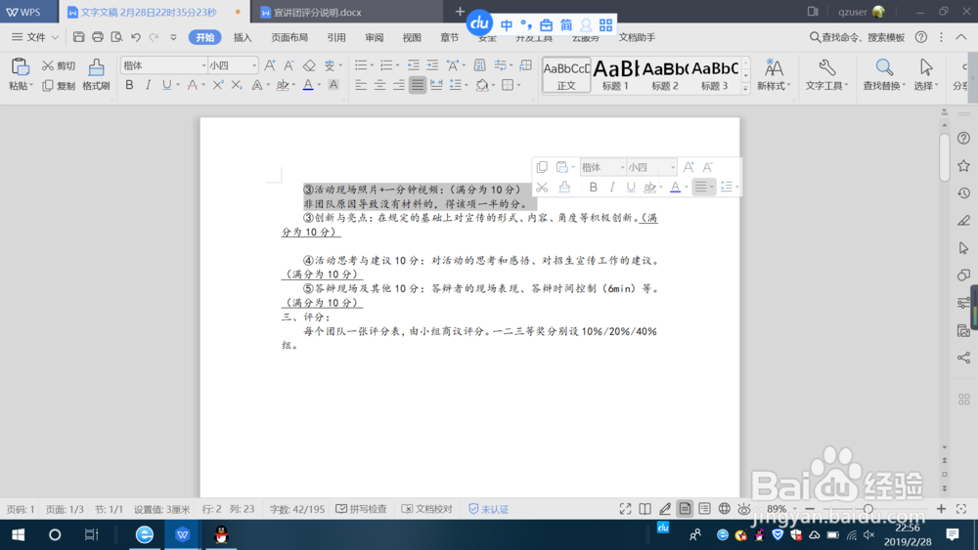Screen dimensions: 978x550
Task: Open ribbon font name dropdown 楷体
Action: (x=203, y=65)
